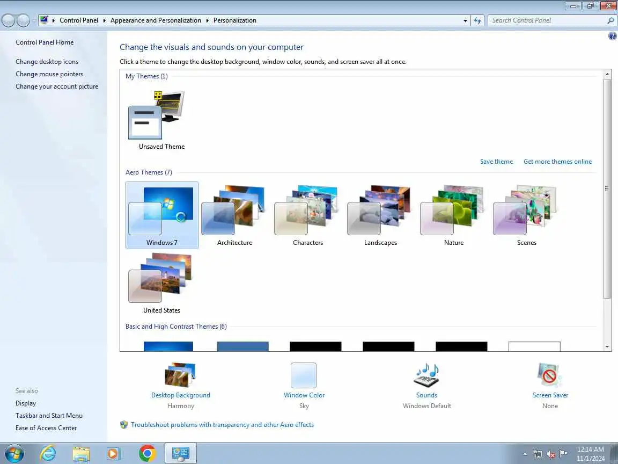Open Taskbar and Start Menu link
The image size is (618, 464).
click(49, 415)
